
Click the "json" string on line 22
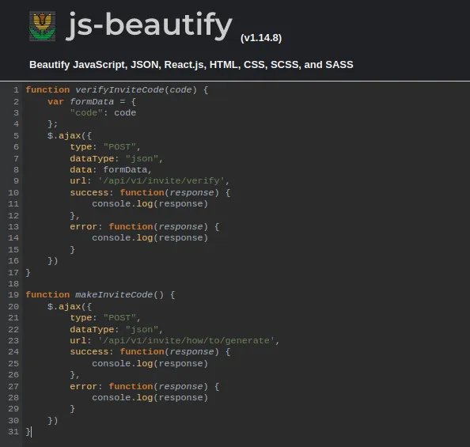(142, 329)
